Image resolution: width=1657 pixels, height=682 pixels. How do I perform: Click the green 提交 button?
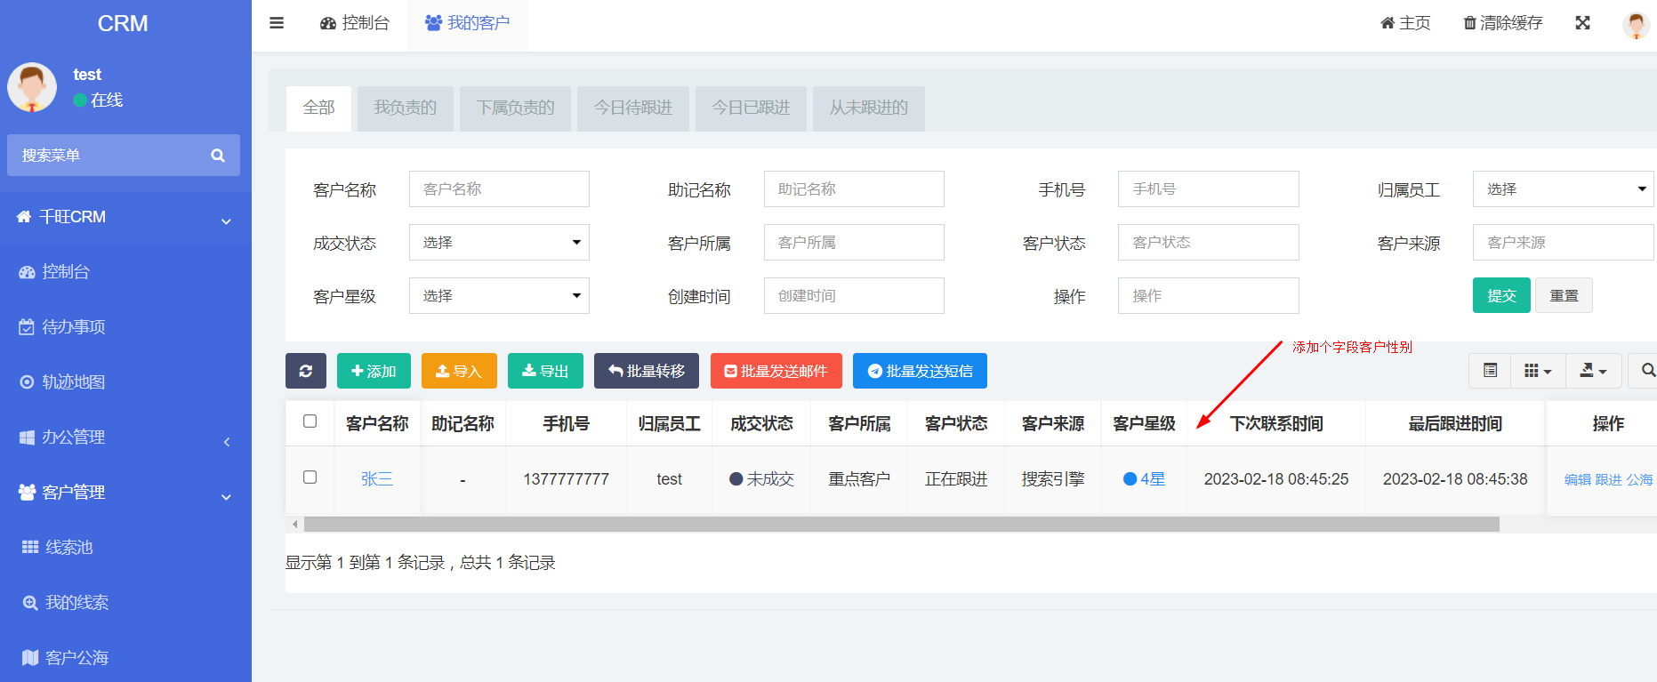(x=1501, y=295)
